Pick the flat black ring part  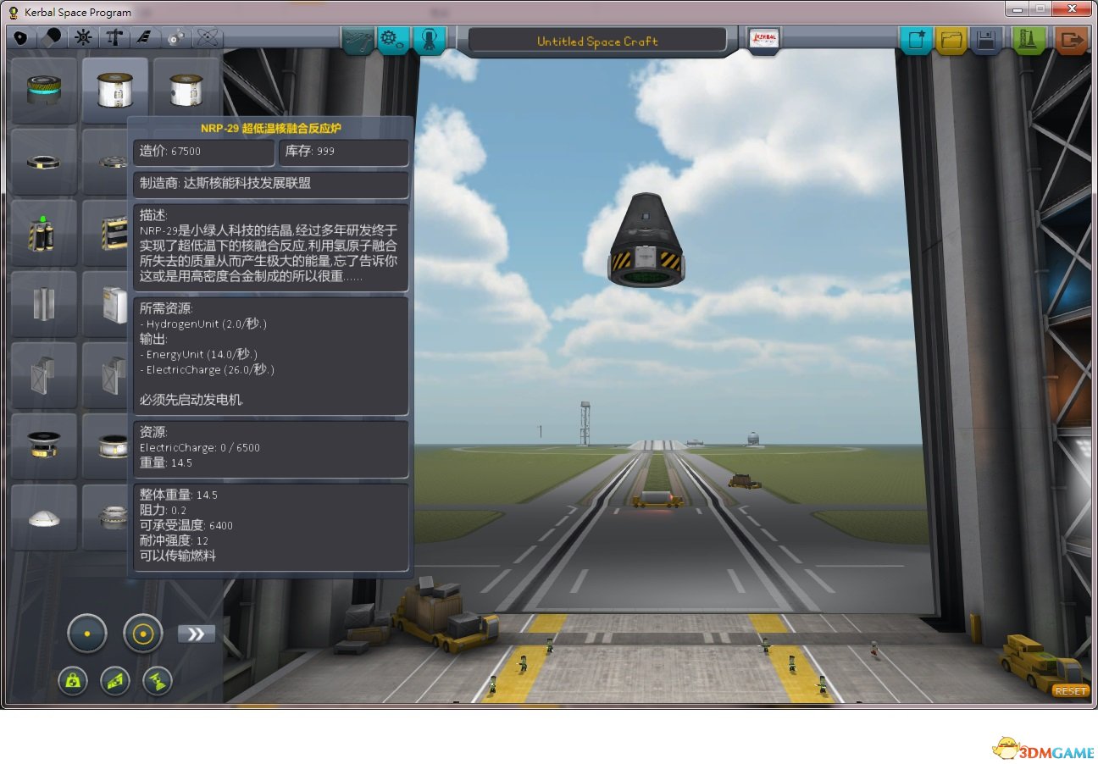(x=44, y=161)
